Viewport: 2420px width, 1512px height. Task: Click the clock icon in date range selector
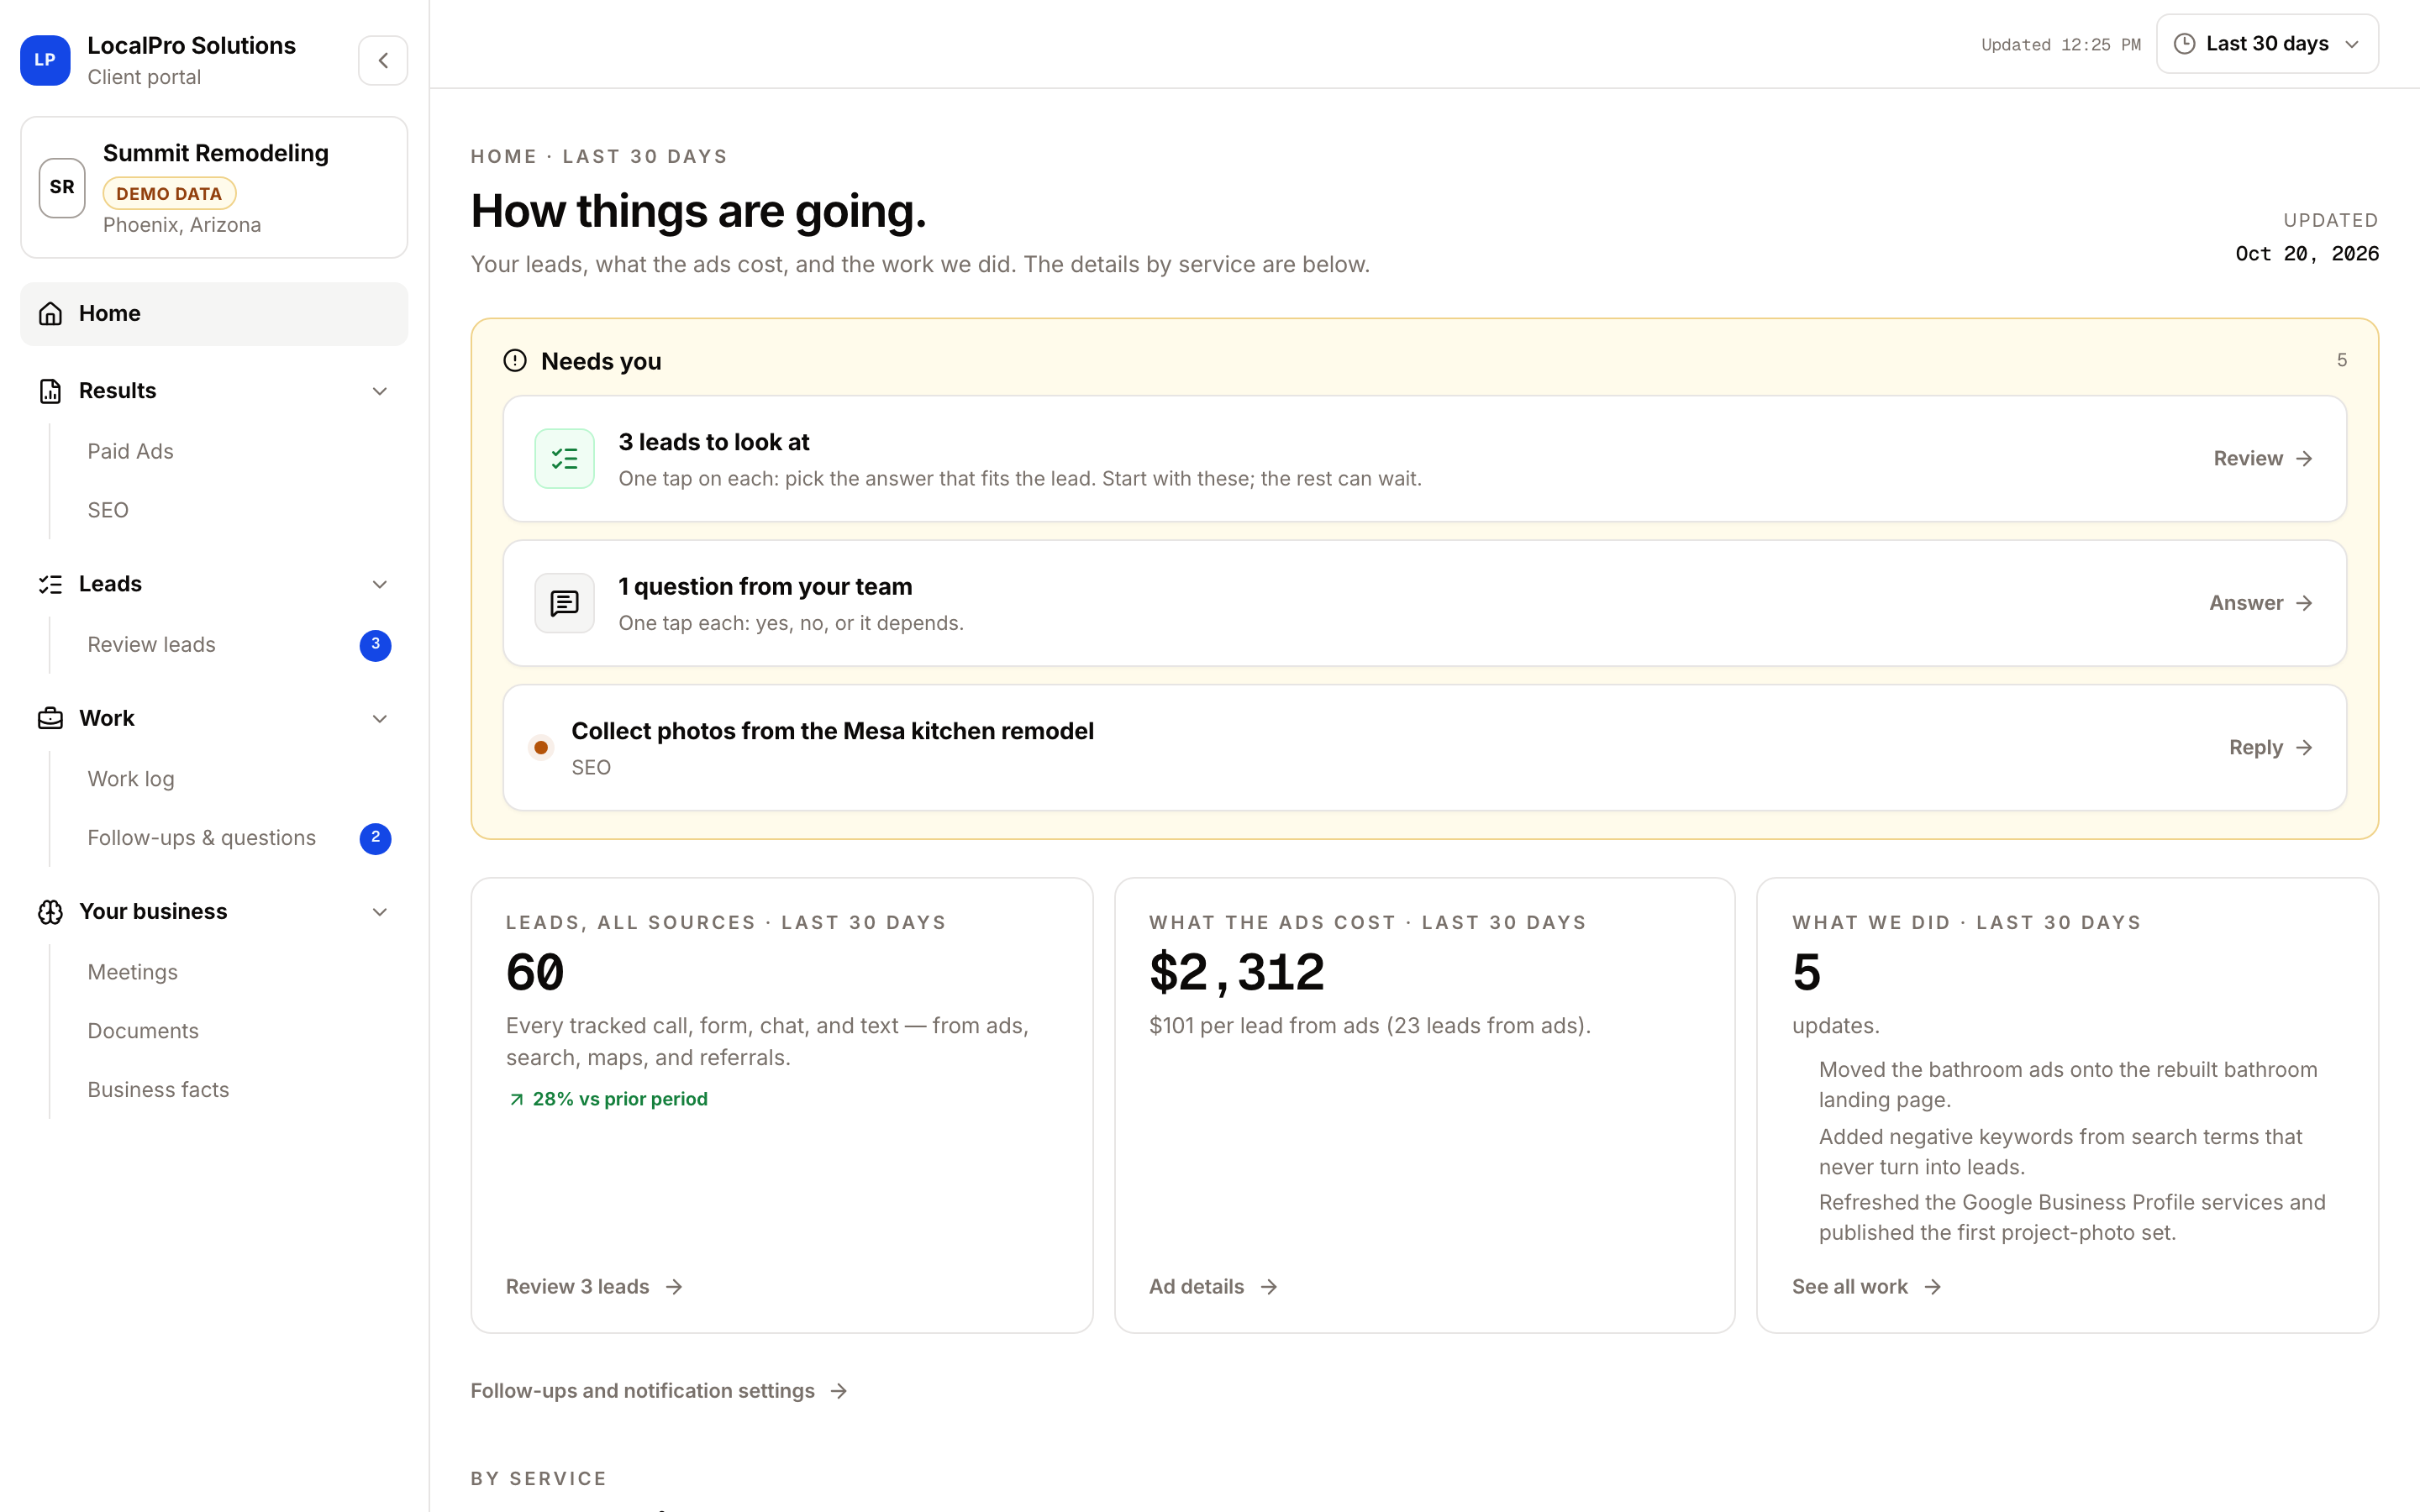click(x=2185, y=44)
